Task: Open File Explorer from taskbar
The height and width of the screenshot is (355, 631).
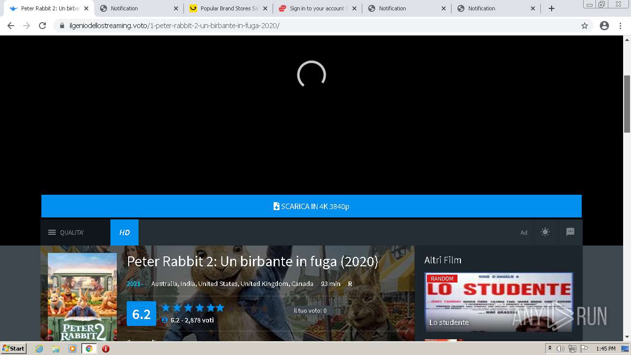Action: 56,349
